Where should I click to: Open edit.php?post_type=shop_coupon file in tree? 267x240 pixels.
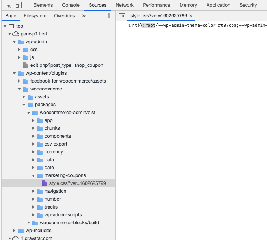(67, 65)
